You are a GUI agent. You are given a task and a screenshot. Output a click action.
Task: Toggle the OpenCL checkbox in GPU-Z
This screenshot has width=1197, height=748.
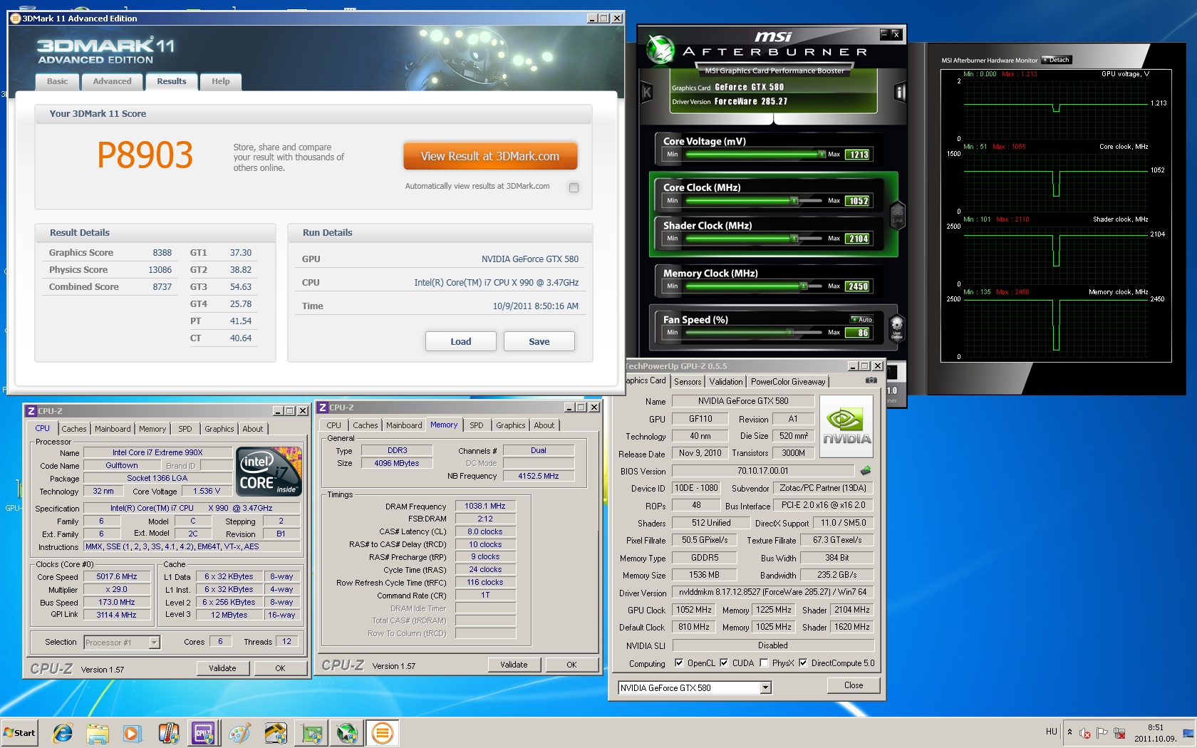pos(679,663)
